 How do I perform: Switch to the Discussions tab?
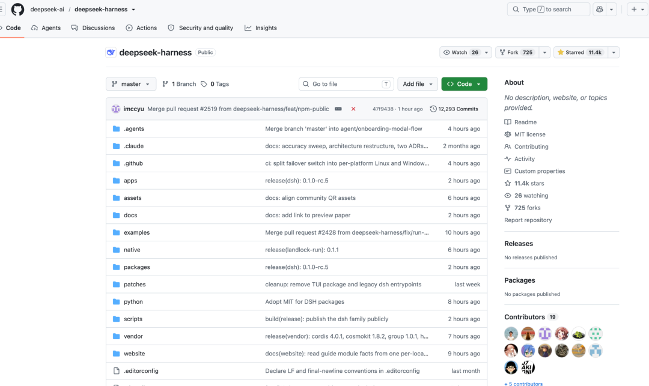(93, 28)
